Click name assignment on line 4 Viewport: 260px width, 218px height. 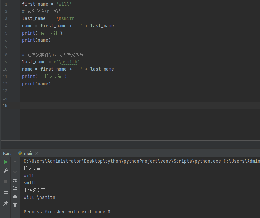tap(68, 26)
